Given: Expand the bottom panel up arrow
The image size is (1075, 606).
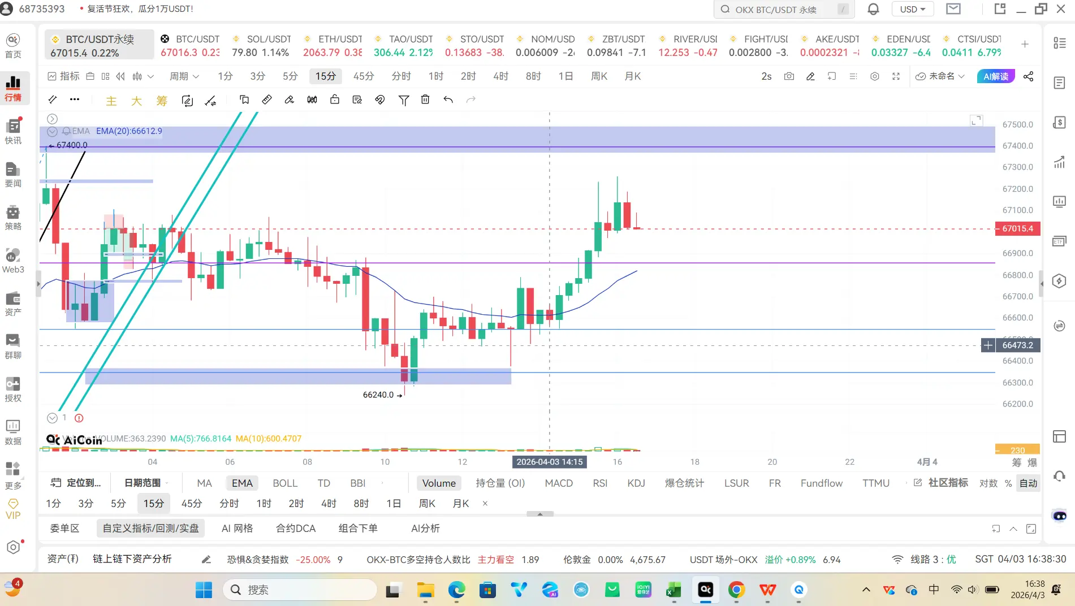Looking at the screenshot, I should 1013,529.
